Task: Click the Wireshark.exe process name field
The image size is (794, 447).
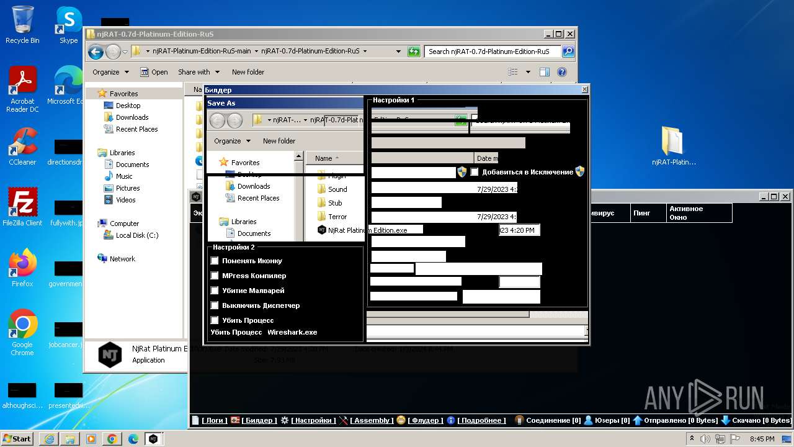Action: click(292, 332)
